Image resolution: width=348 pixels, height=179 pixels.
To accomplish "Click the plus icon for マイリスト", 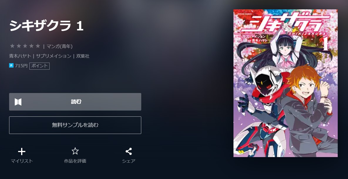I will (22, 152).
